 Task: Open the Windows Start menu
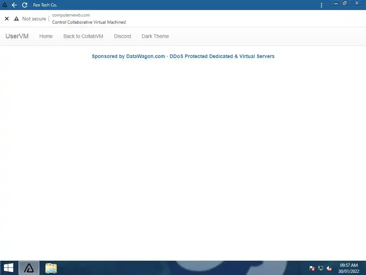9,268
